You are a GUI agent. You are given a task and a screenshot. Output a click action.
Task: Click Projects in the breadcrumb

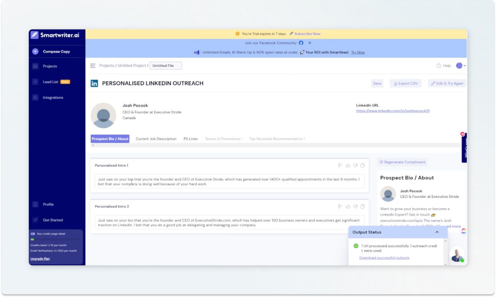click(107, 66)
